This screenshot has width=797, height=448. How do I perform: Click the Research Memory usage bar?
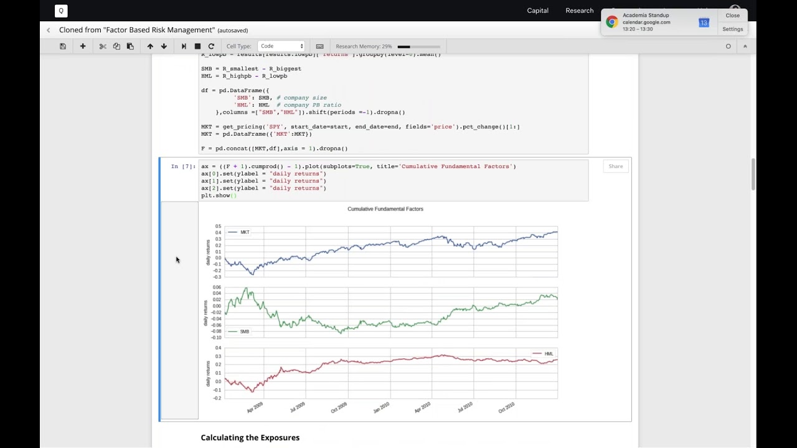tap(418, 46)
